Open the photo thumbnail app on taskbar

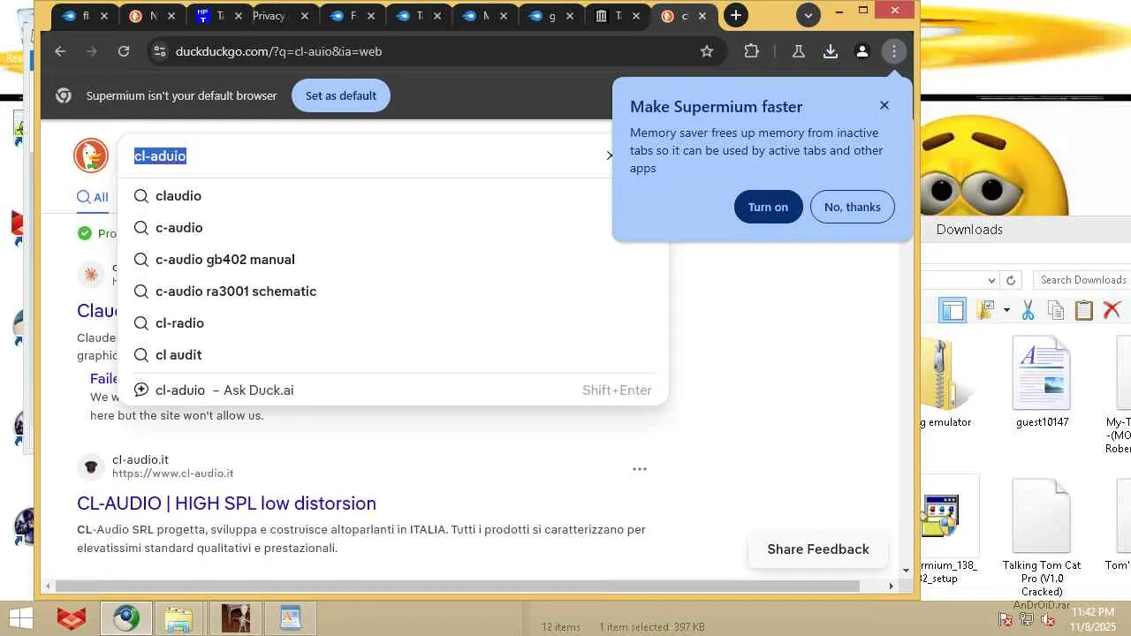[x=235, y=618]
